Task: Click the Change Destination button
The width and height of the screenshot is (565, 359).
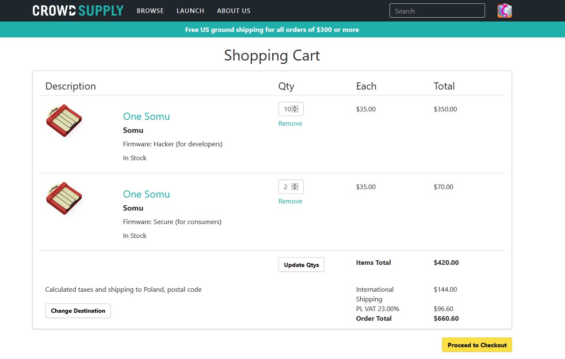Action: [x=78, y=311]
